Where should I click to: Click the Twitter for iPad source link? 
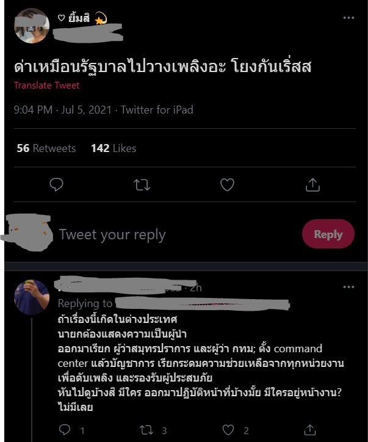157,110
